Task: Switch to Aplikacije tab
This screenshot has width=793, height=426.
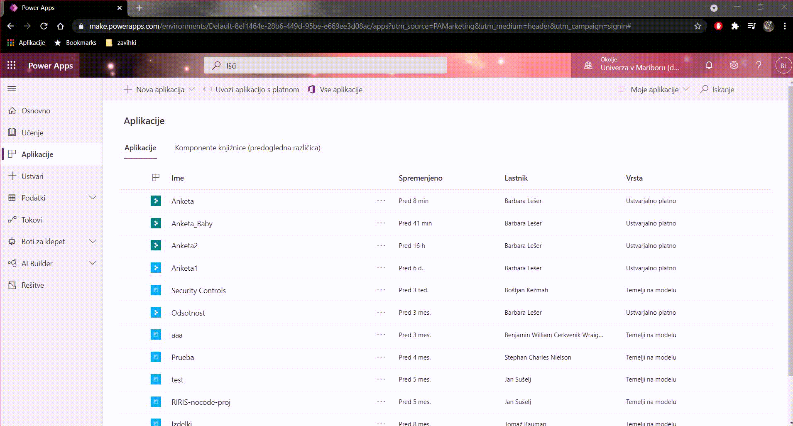Action: point(140,148)
